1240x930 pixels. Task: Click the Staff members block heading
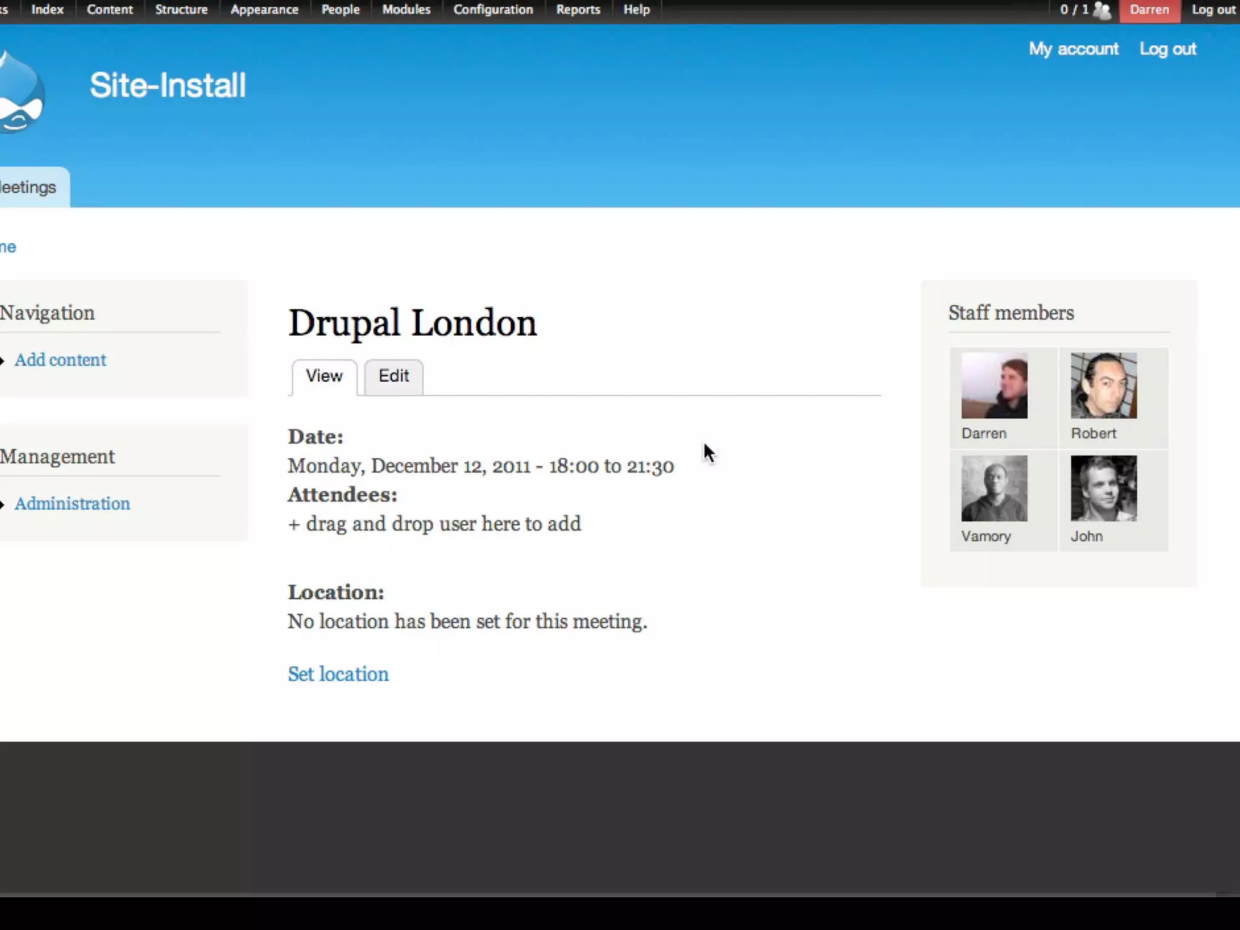tap(1011, 312)
